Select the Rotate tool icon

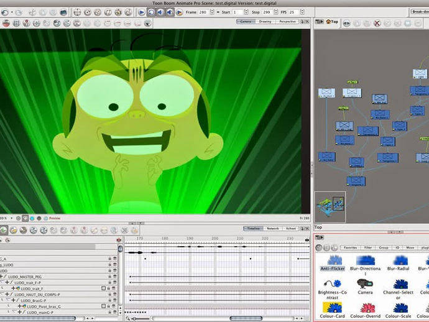point(87,12)
